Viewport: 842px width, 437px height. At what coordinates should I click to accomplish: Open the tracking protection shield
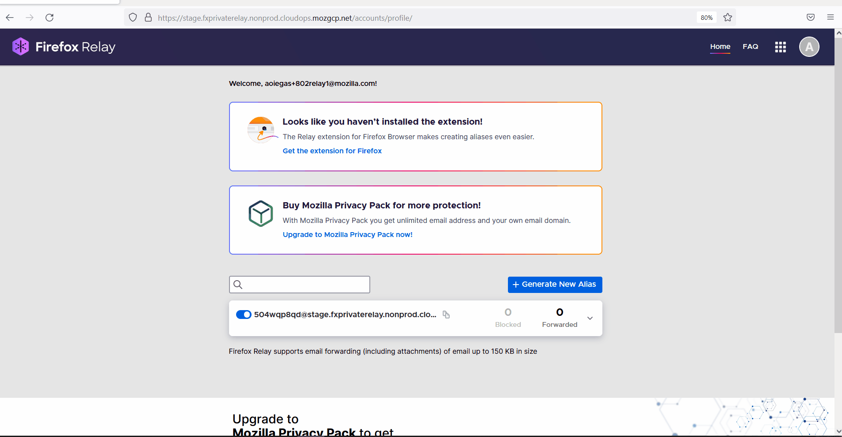[132, 18]
